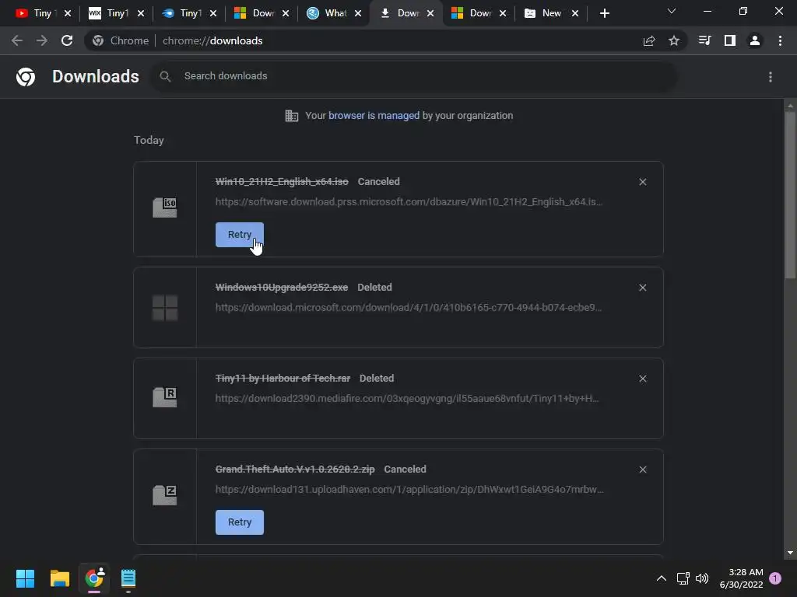Image resolution: width=797 pixels, height=597 pixels.
Task: Open the notification badge in the taskbar
Action: 775,578
